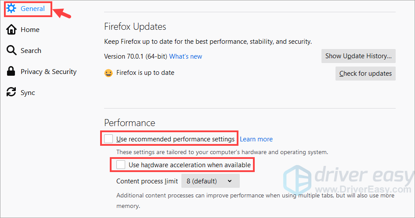Click the General gear icon
Image resolution: width=415 pixels, height=218 pixels.
click(11, 8)
